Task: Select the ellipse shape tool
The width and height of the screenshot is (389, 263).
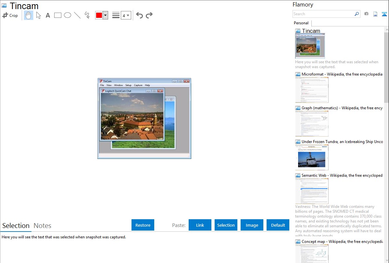Action: (68, 15)
